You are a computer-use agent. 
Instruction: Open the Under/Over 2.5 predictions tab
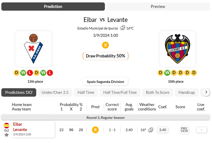tap(55, 92)
